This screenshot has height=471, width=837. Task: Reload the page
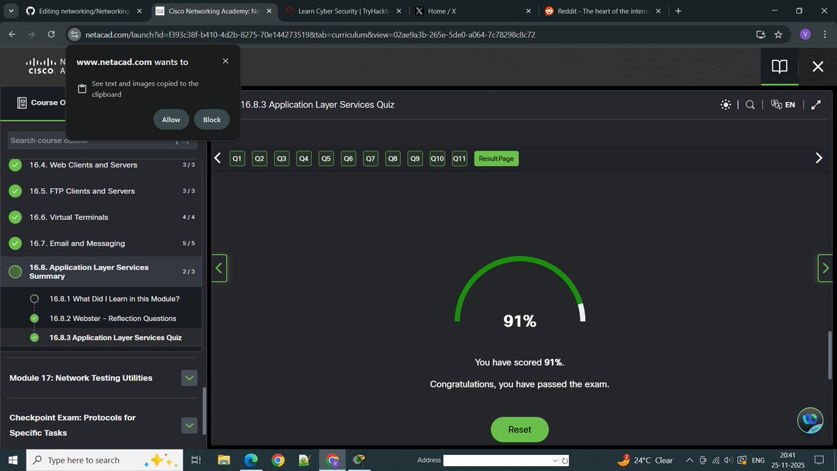(x=51, y=35)
